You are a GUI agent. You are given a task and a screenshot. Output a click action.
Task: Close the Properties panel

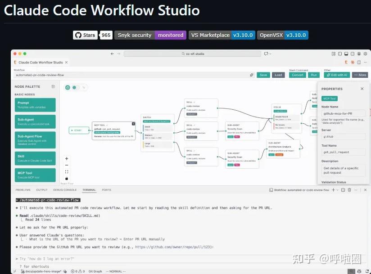[362, 89]
